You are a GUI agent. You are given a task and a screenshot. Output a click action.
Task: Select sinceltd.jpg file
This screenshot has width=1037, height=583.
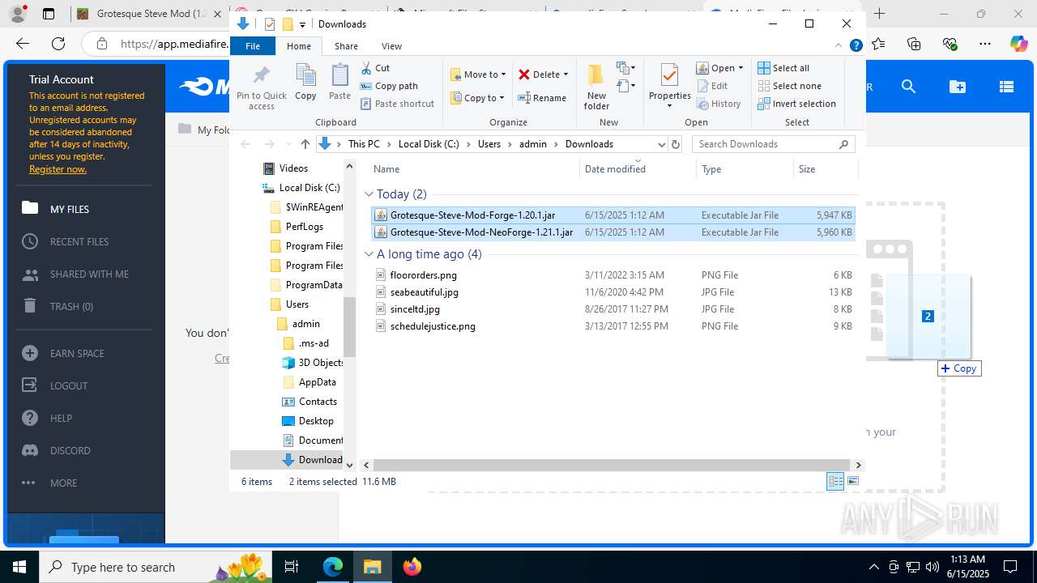613,309
